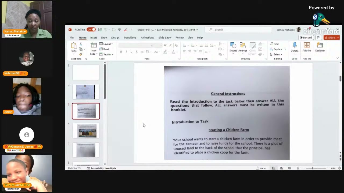The height and width of the screenshot is (193, 344).
Task: Switch to Slide Sorter view icon
Action: coord(282,168)
